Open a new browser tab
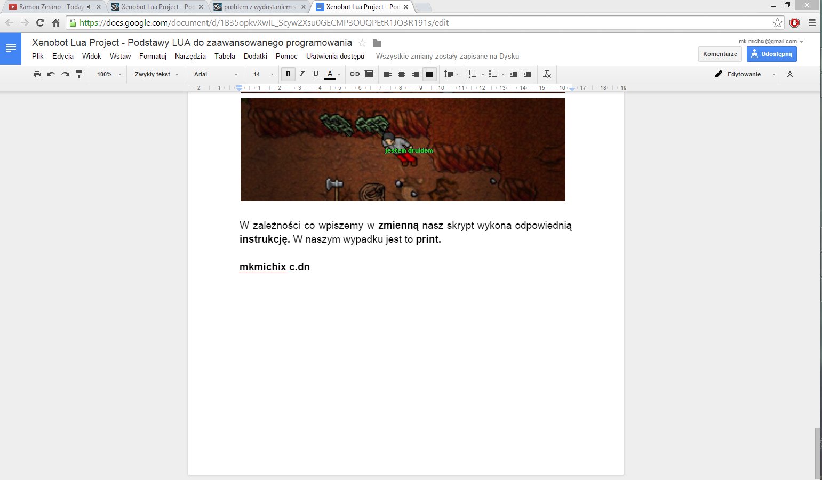This screenshot has width=822, height=480. point(423,7)
